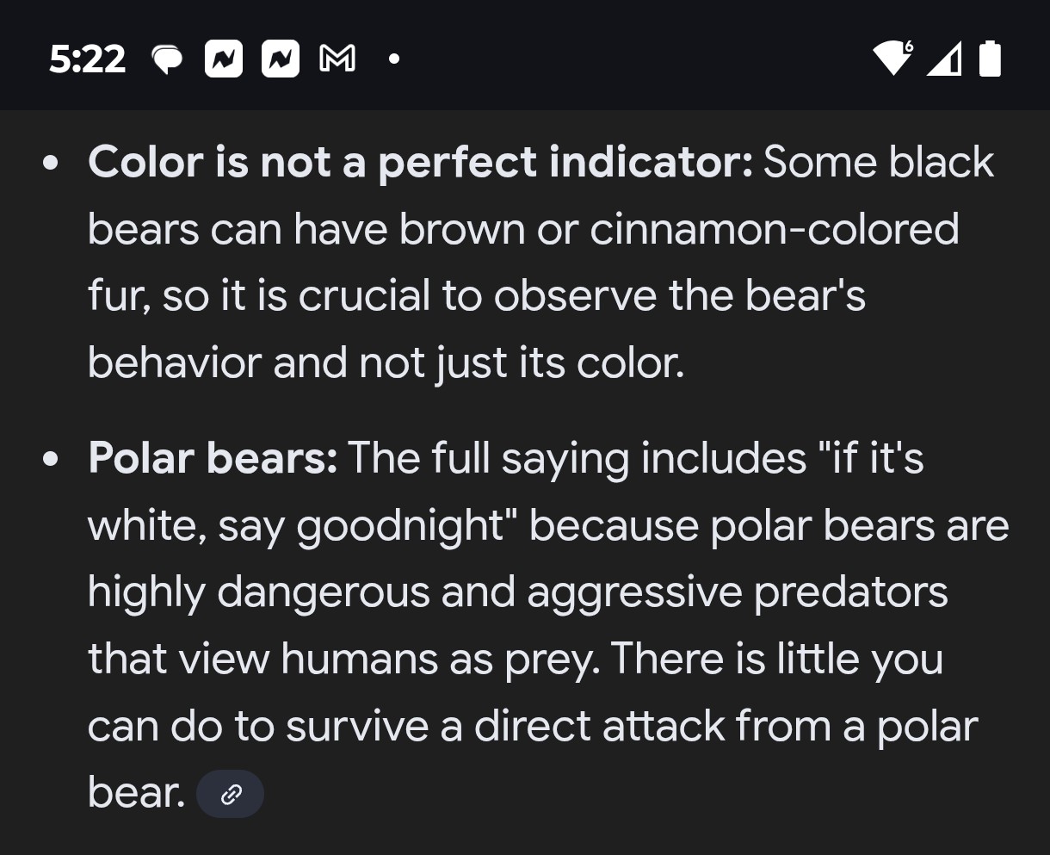Tap the extra notifications dot indicator
Image resolution: width=1050 pixels, height=855 pixels.
(394, 59)
